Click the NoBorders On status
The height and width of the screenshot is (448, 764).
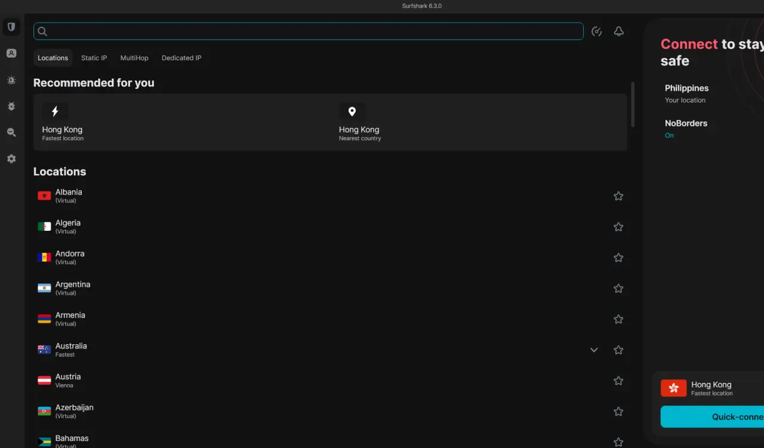pyautogui.click(x=669, y=135)
